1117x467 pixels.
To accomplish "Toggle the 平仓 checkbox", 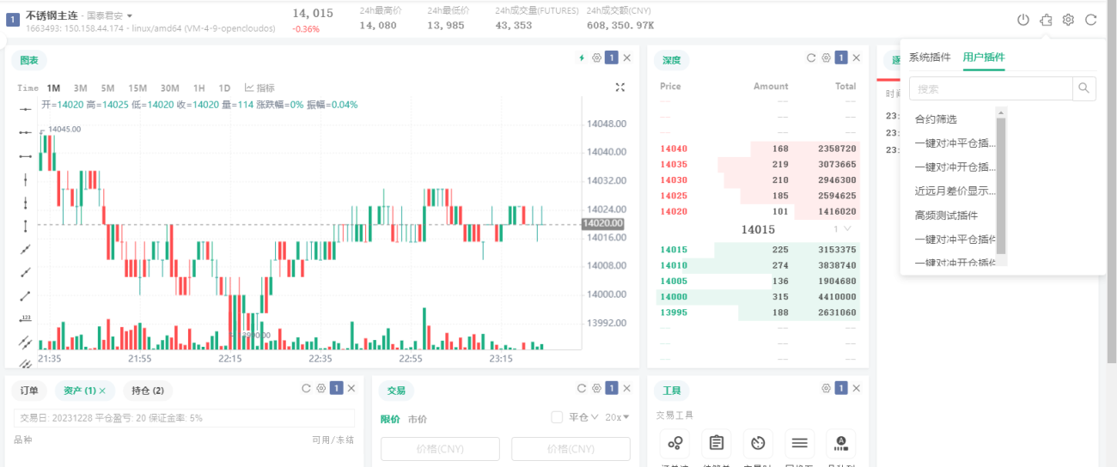I will click(557, 417).
